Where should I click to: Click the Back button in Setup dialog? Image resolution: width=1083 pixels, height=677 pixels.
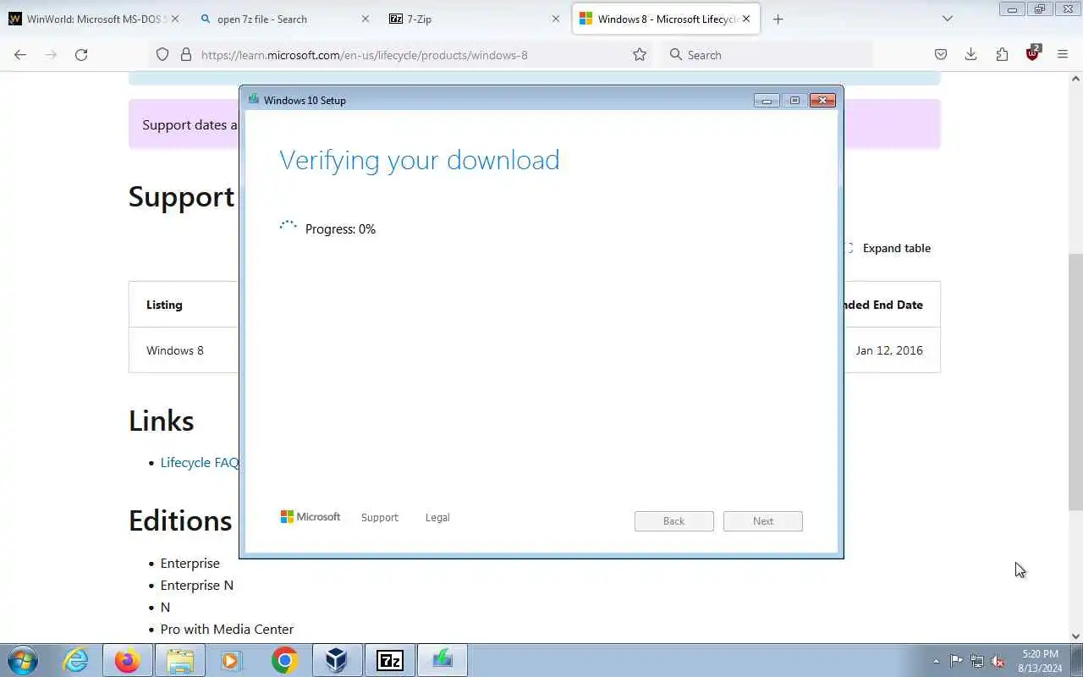(x=674, y=521)
